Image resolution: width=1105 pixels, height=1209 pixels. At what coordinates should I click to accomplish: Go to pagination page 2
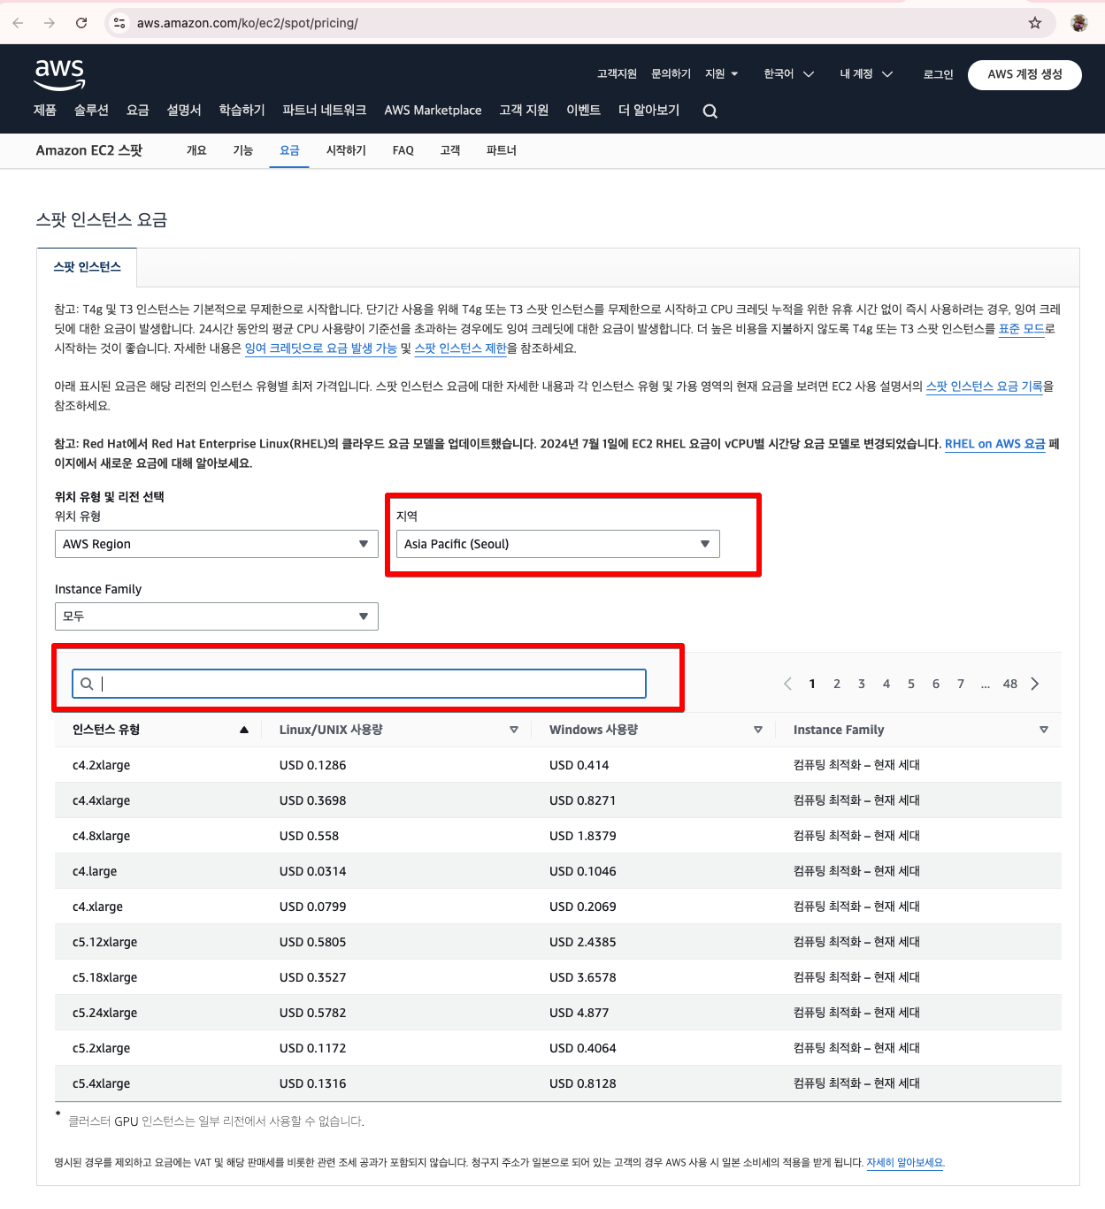click(837, 684)
